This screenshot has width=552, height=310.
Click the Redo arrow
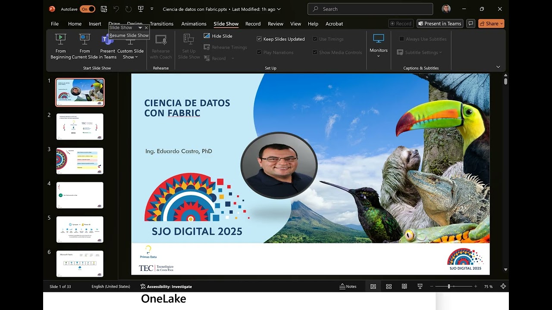(x=129, y=9)
